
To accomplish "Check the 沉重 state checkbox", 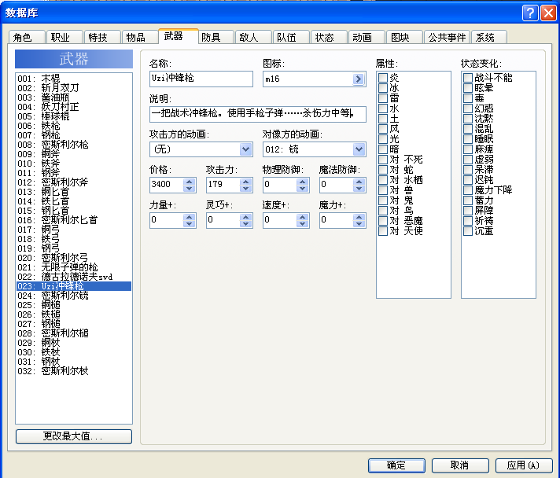I will coord(468,231).
